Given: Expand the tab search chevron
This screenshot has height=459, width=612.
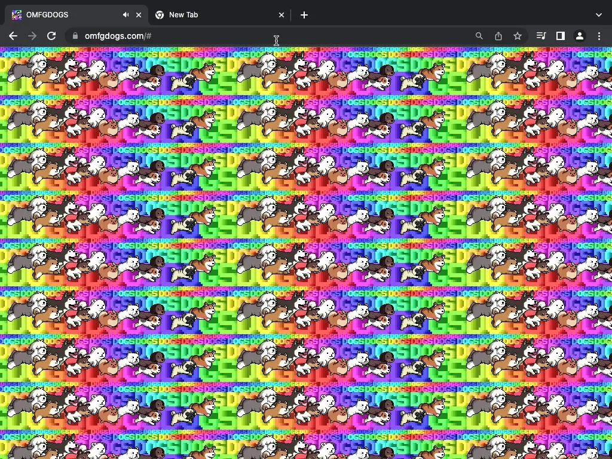Looking at the screenshot, I should click(599, 15).
